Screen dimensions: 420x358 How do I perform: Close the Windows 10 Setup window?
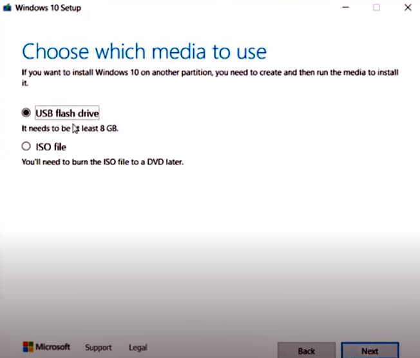pos(408,8)
